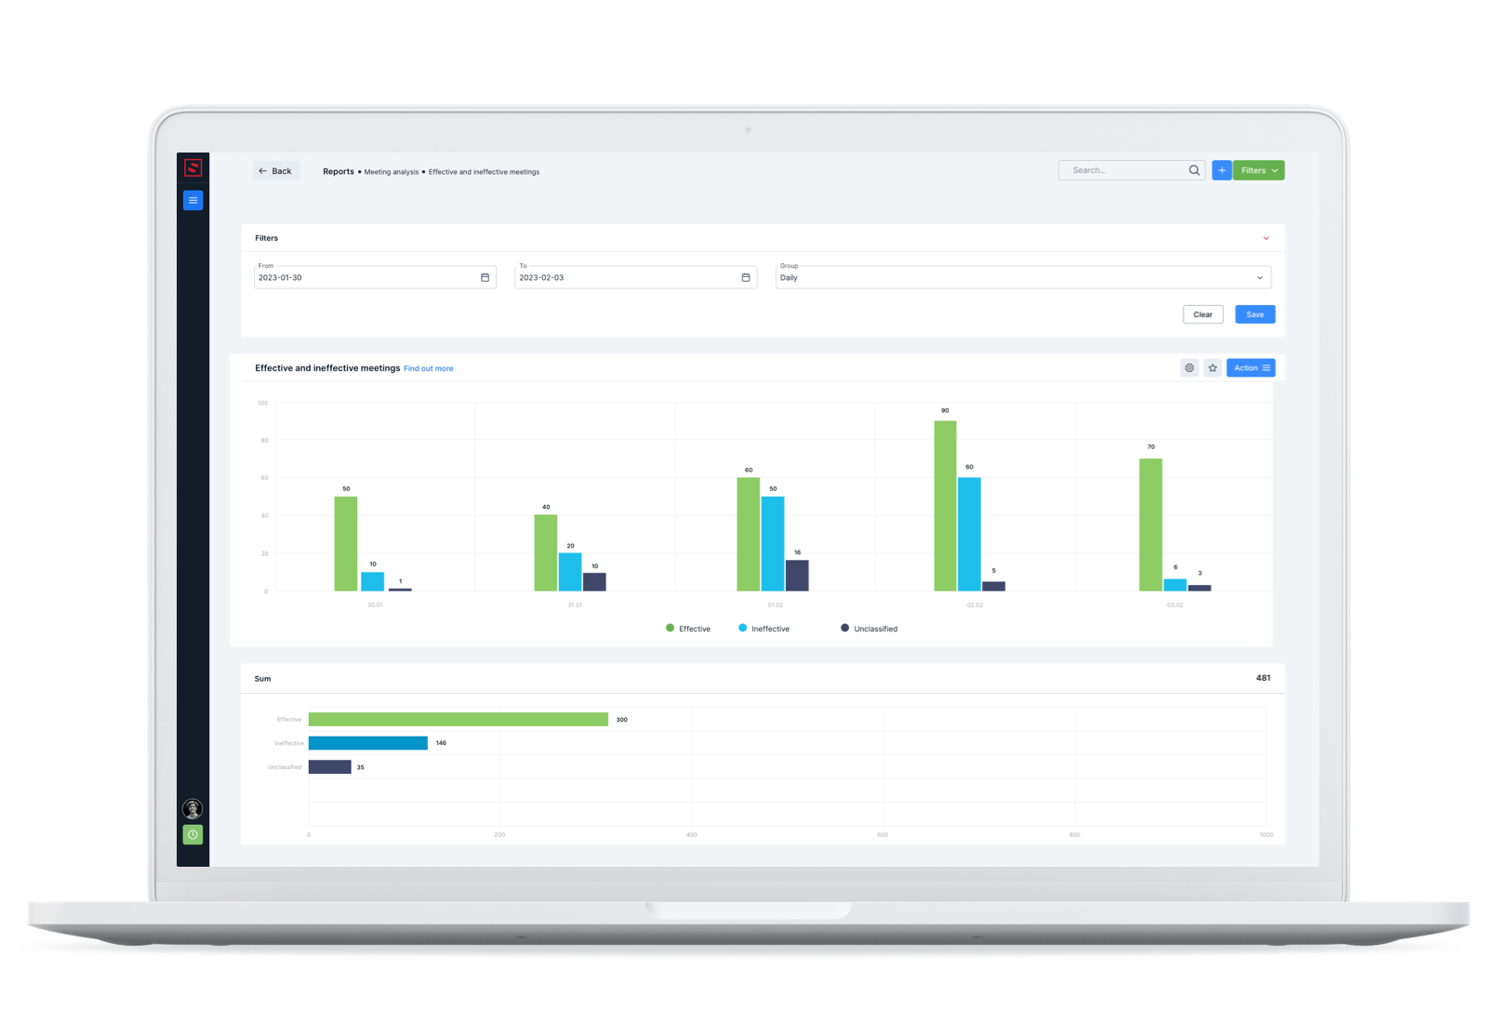Click the 30.01 axis date label
Screen dimensions: 1503x1036
(375, 605)
